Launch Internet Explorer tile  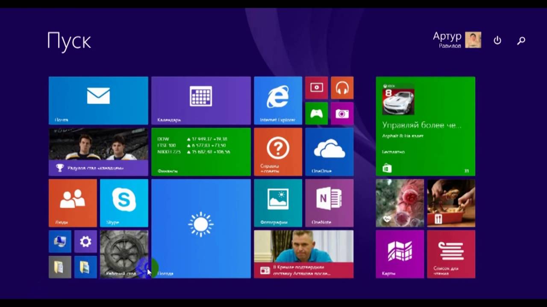pos(278,101)
